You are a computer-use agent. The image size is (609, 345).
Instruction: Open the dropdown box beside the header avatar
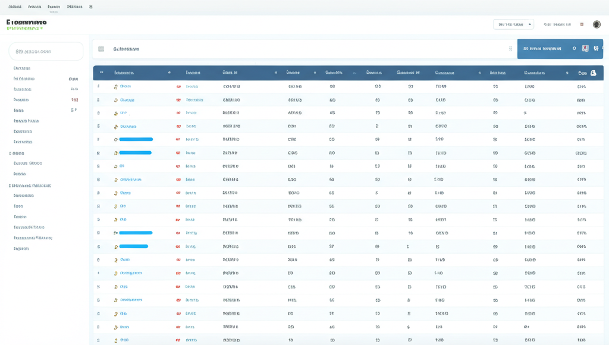[x=513, y=24]
